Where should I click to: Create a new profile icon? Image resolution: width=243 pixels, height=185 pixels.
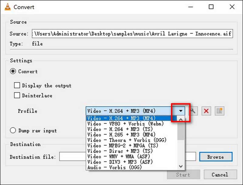[219, 111]
